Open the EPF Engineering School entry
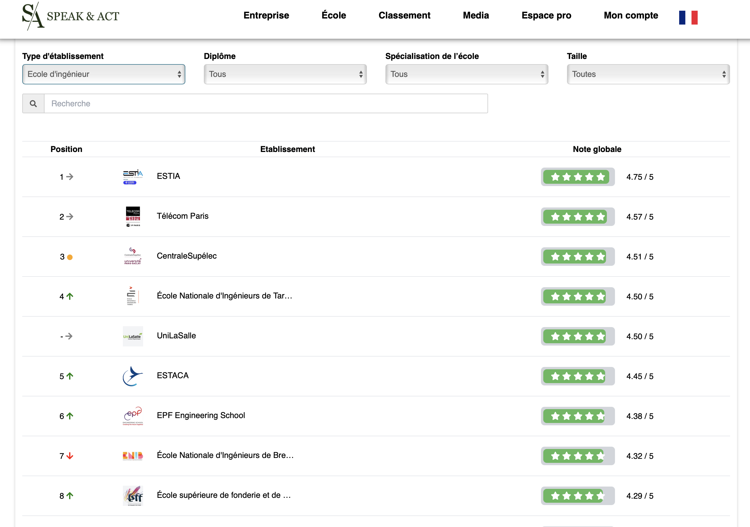Viewport: 750px width, 527px height. [201, 415]
